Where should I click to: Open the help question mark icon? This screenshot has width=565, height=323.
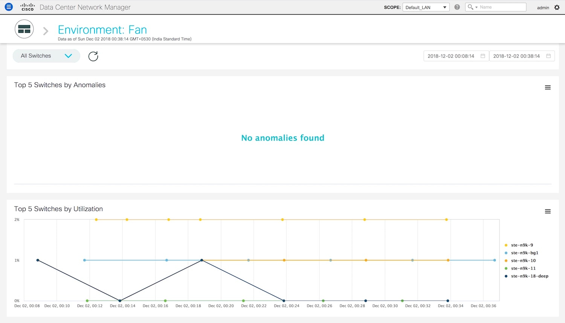coord(457,7)
